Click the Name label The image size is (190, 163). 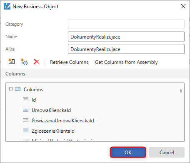point(11,36)
